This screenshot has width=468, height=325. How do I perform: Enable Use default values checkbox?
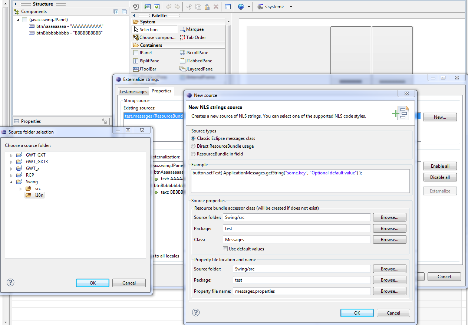pyautogui.click(x=225, y=249)
